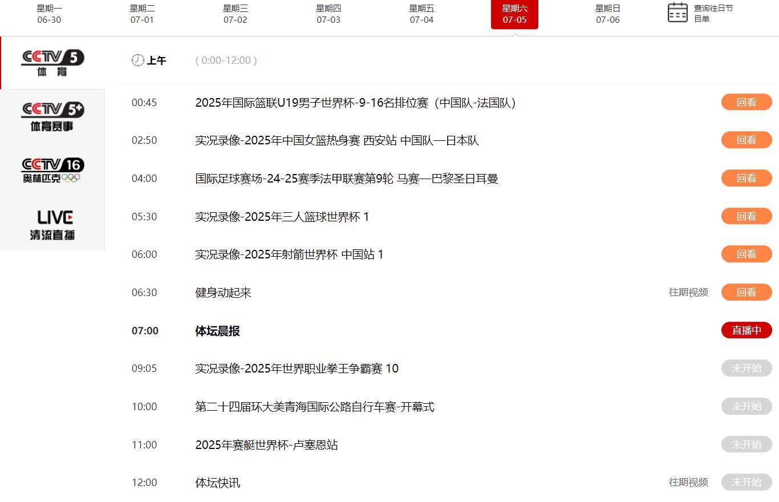Select the LIVE 清流直播 channel
The height and width of the screenshot is (502, 779).
(x=52, y=224)
